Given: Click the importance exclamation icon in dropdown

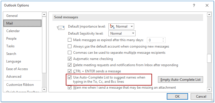Looking at the screenshot, I should coord(112,26).
